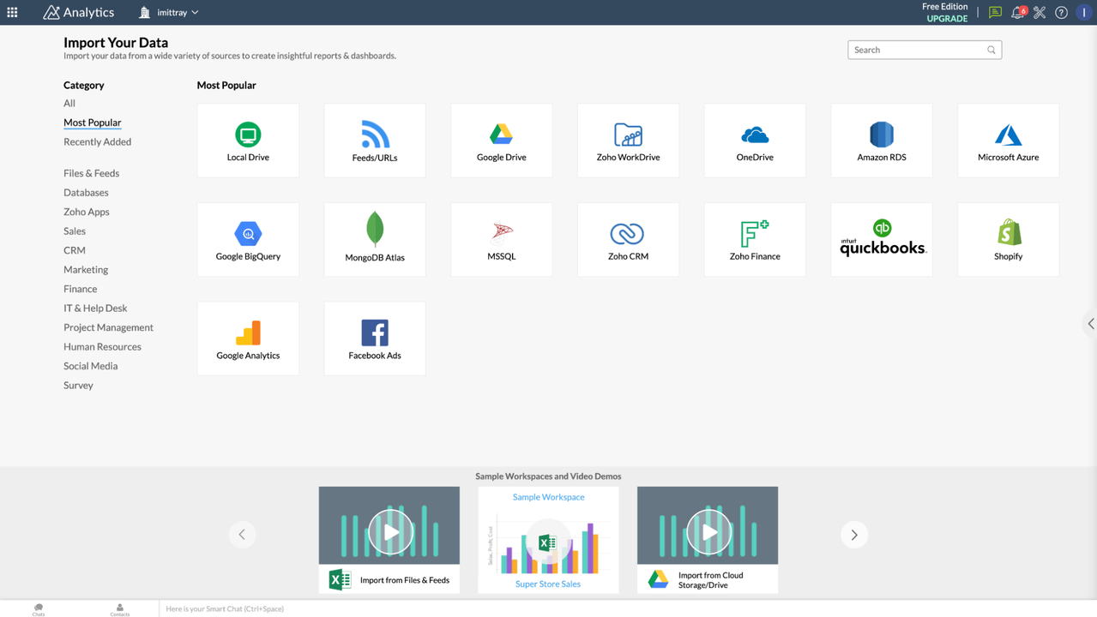This screenshot has height=617, width=1097.
Task: Import data from Shopify
Action: [x=1008, y=239]
